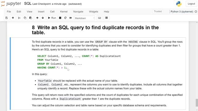Save and checkpoint the notebook

click(x=6, y=18)
